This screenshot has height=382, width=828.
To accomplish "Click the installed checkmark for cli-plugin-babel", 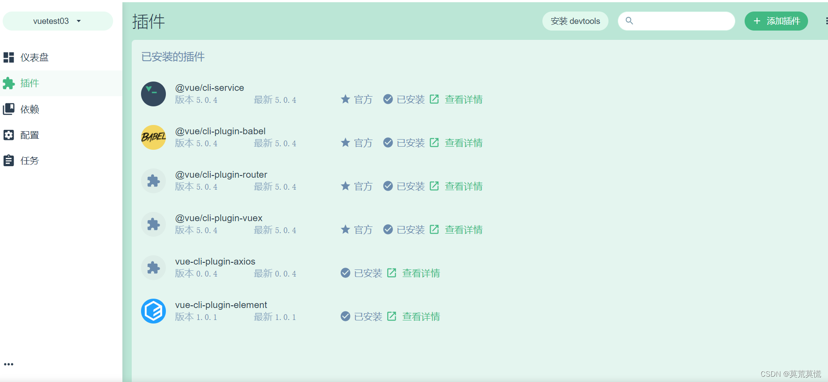I will pos(388,142).
